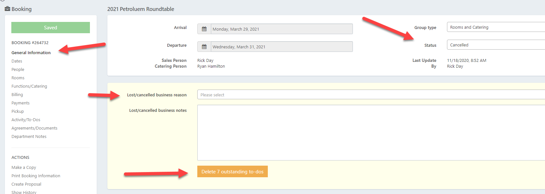Click Print Booking Information link
This screenshot has width=545, height=194.
coord(36,176)
